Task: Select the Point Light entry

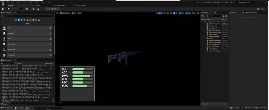Action: 27,44
